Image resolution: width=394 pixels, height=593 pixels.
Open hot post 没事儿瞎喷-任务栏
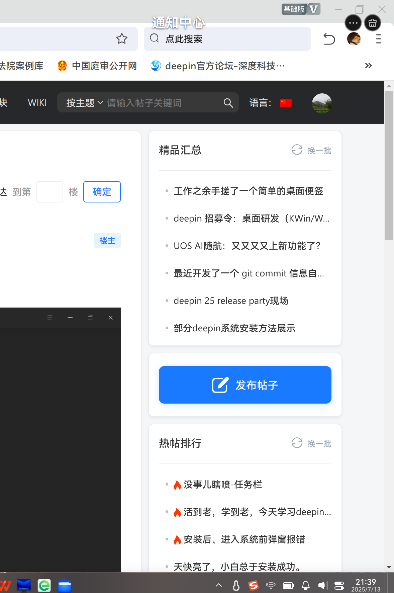coord(223,485)
